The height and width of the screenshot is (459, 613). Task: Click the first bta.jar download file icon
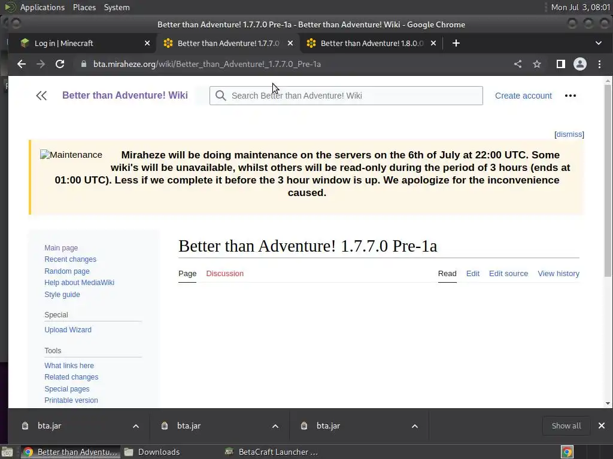click(25, 426)
